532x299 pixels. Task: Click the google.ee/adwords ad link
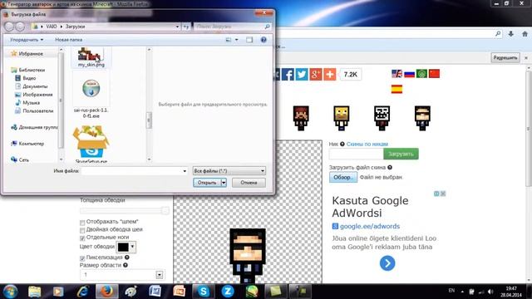(369, 226)
